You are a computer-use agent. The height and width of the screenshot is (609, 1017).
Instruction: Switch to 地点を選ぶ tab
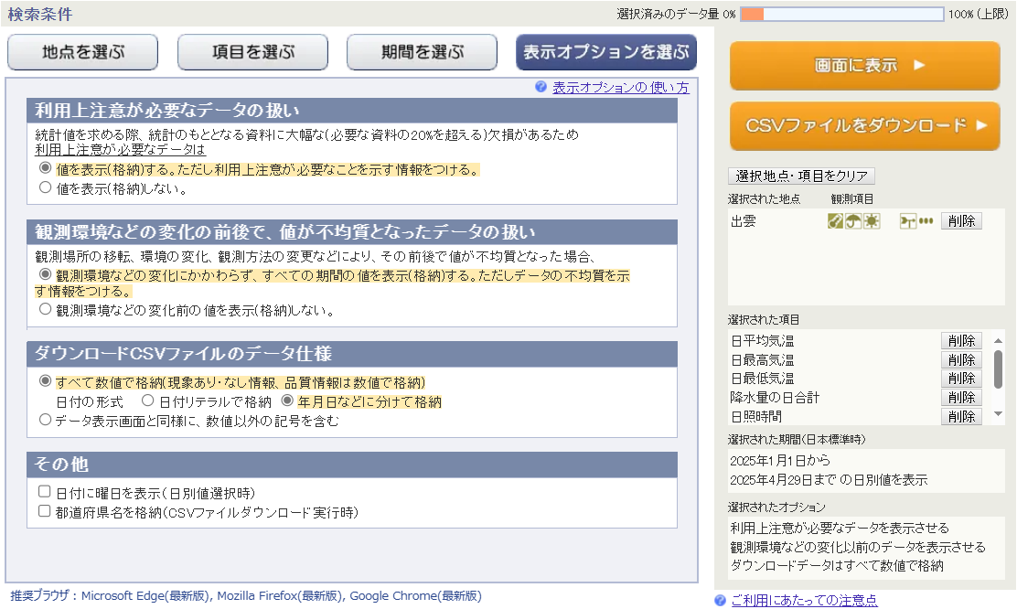[x=83, y=52]
